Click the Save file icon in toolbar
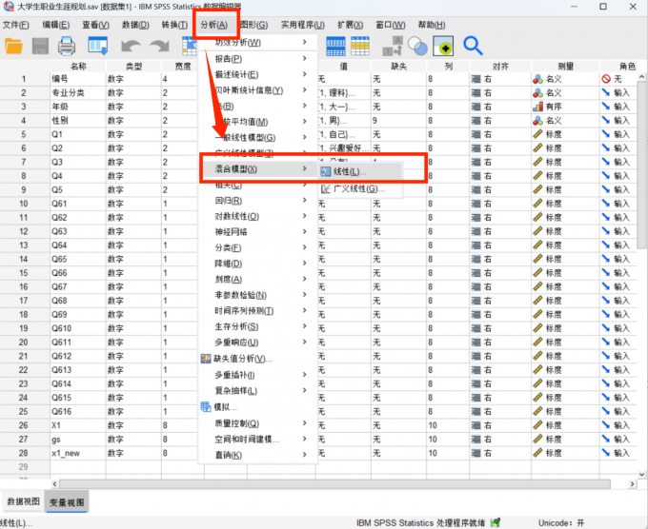The width and height of the screenshot is (648, 529). (41, 46)
